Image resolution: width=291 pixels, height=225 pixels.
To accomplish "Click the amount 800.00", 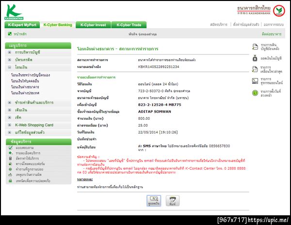I will coord(144,118).
